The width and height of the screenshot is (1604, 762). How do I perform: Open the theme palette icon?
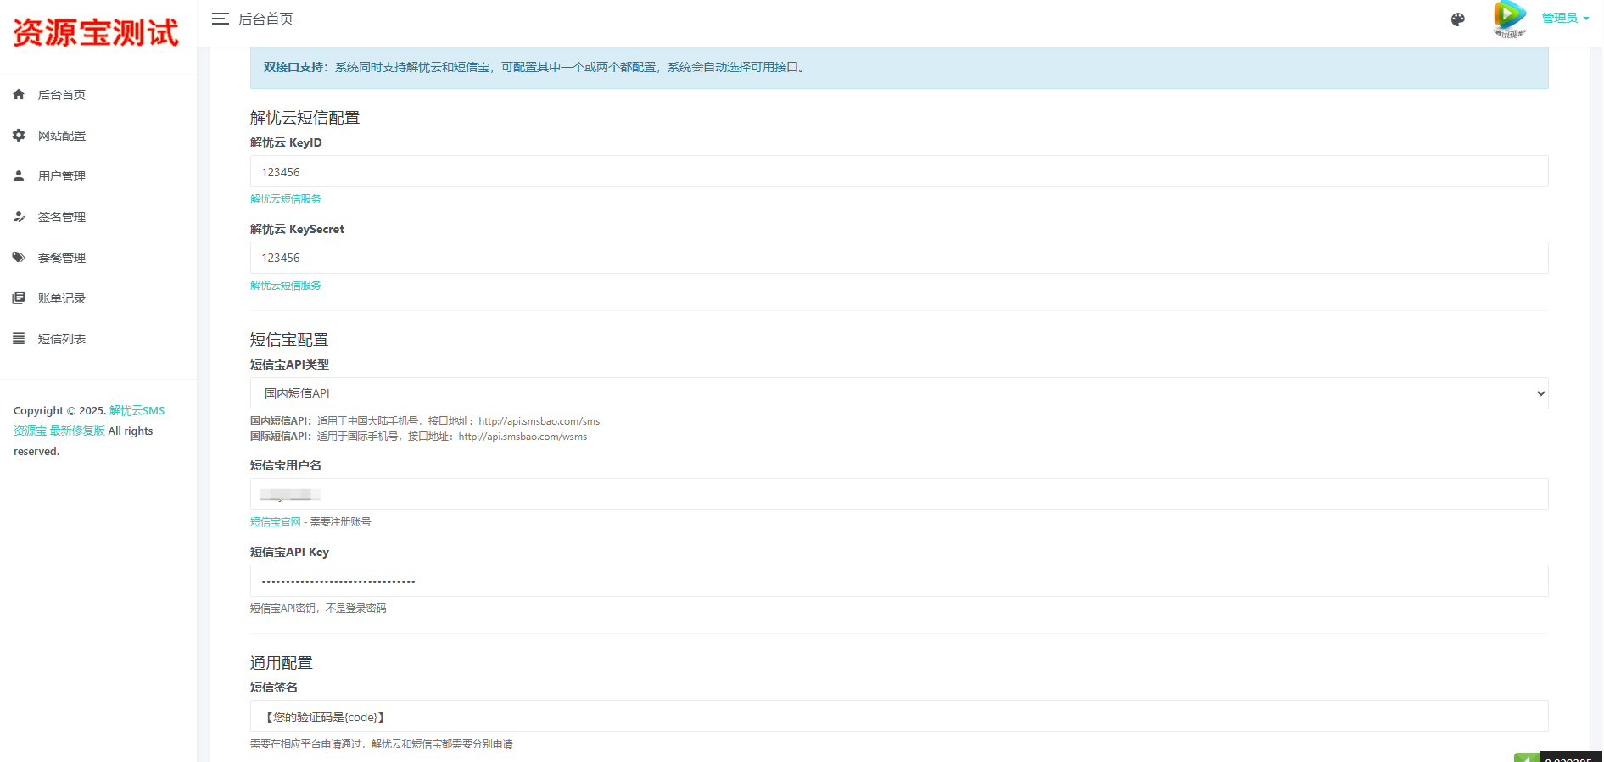click(x=1458, y=19)
